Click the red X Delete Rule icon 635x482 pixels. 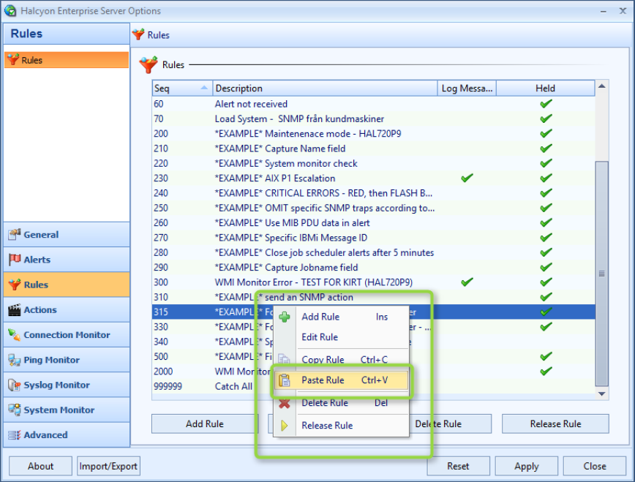point(285,403)
